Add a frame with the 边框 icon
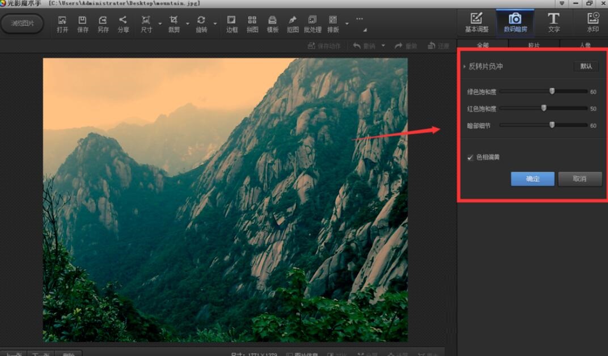This screenshot has height=356, width=608. coord(232,24)
